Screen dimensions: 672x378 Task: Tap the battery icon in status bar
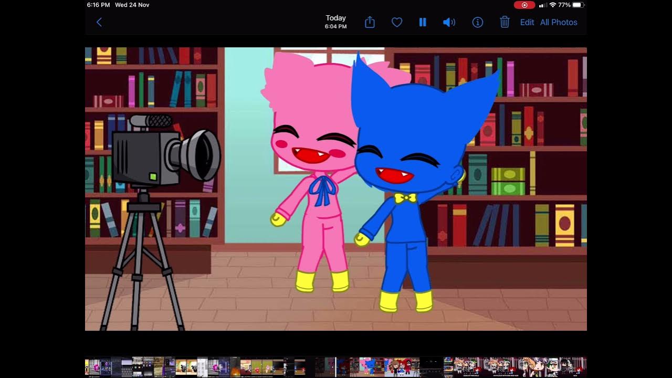[x=579, y=5]
